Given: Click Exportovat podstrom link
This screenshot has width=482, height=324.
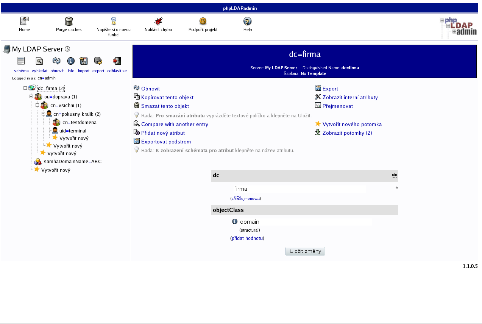Looking at the screenshot, I should point(166,142).
